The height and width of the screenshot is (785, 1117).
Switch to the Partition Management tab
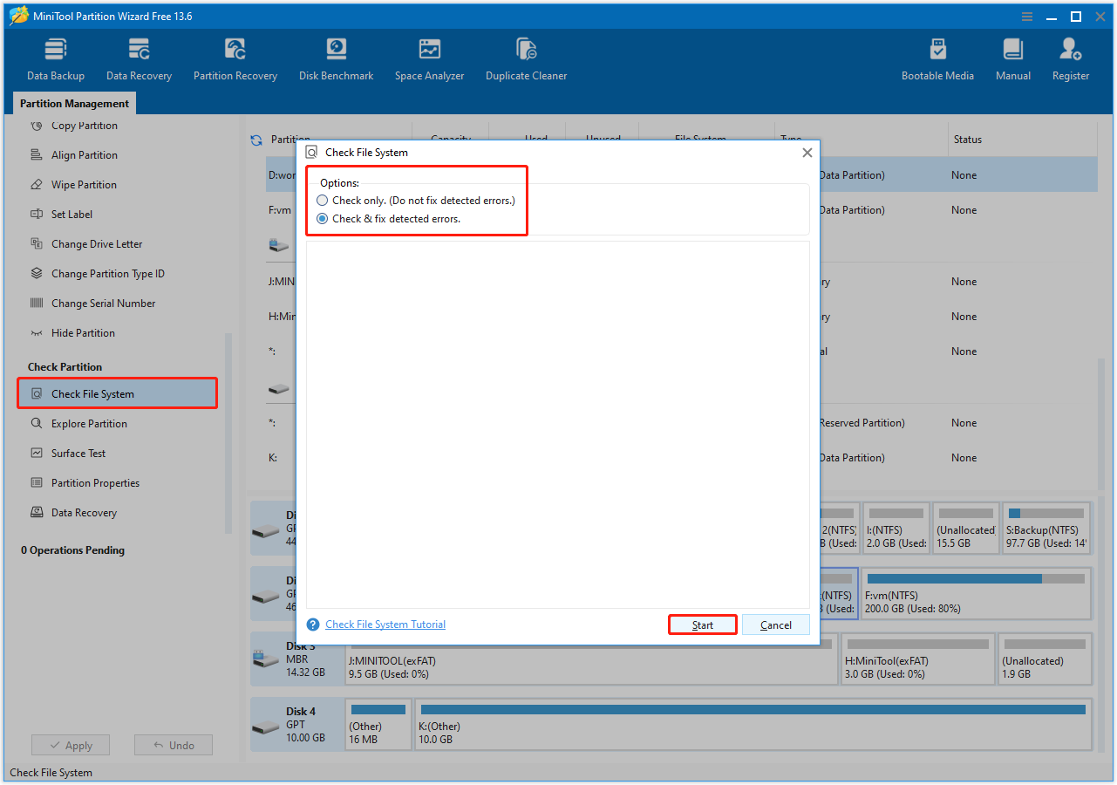click(74, 103)
